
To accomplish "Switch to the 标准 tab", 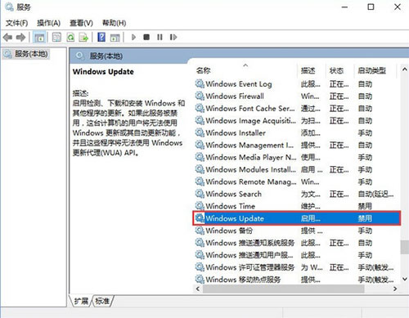I will coord(102,301).
